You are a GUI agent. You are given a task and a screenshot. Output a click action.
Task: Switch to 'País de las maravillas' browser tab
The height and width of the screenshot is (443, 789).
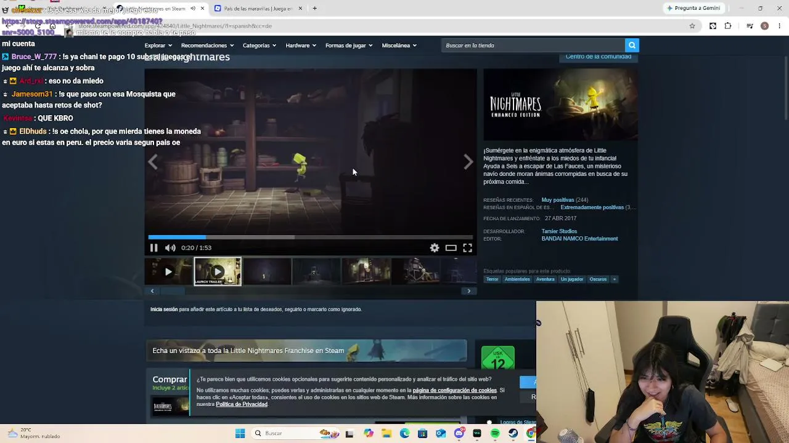pyautogui.click(x=258, y=9)
